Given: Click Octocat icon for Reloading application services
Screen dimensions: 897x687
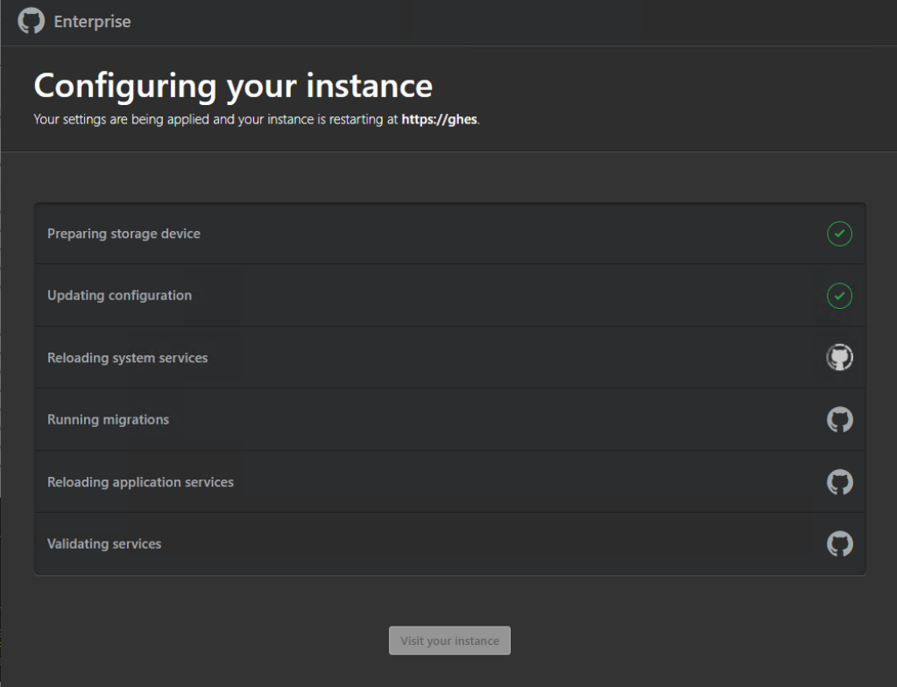Looking at the screenshot, I should [x=840, y=482].
